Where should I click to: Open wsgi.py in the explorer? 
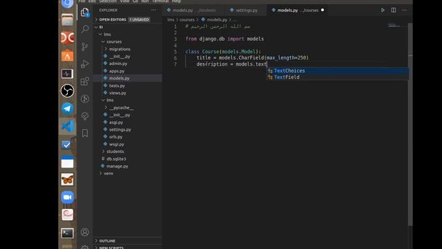tap(117, 144)
